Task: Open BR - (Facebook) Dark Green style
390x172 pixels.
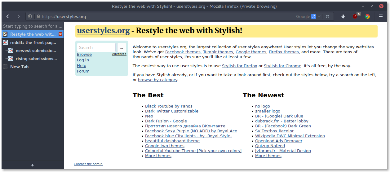Action: point(283,126)
